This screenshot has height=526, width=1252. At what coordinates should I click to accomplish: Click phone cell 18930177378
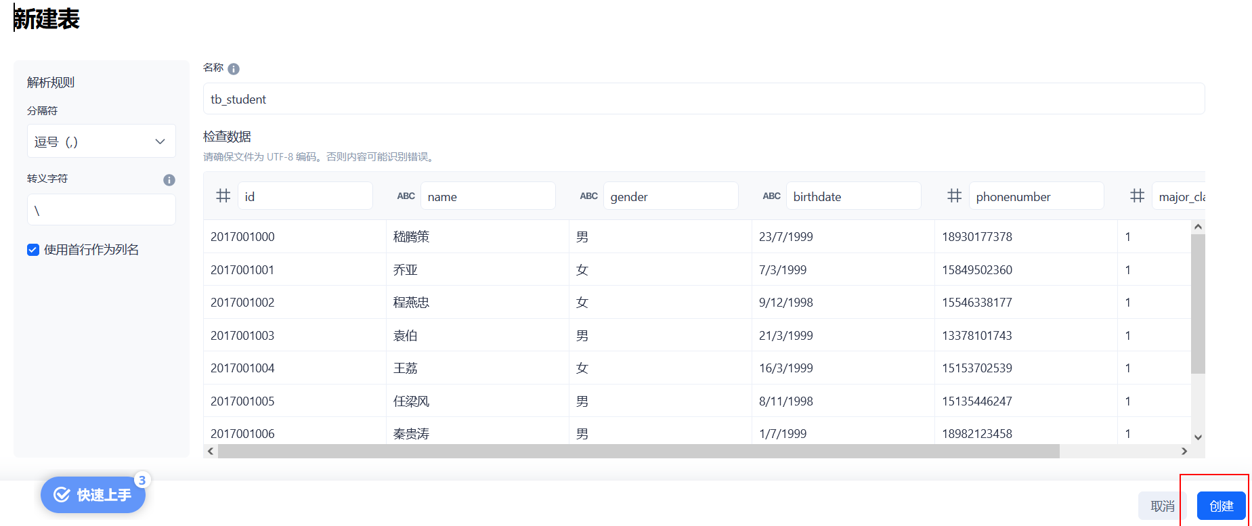1026,237
